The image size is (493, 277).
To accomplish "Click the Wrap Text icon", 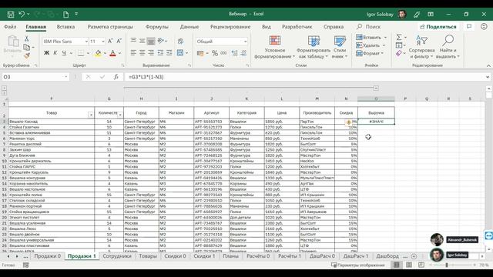I will [180, 41].
